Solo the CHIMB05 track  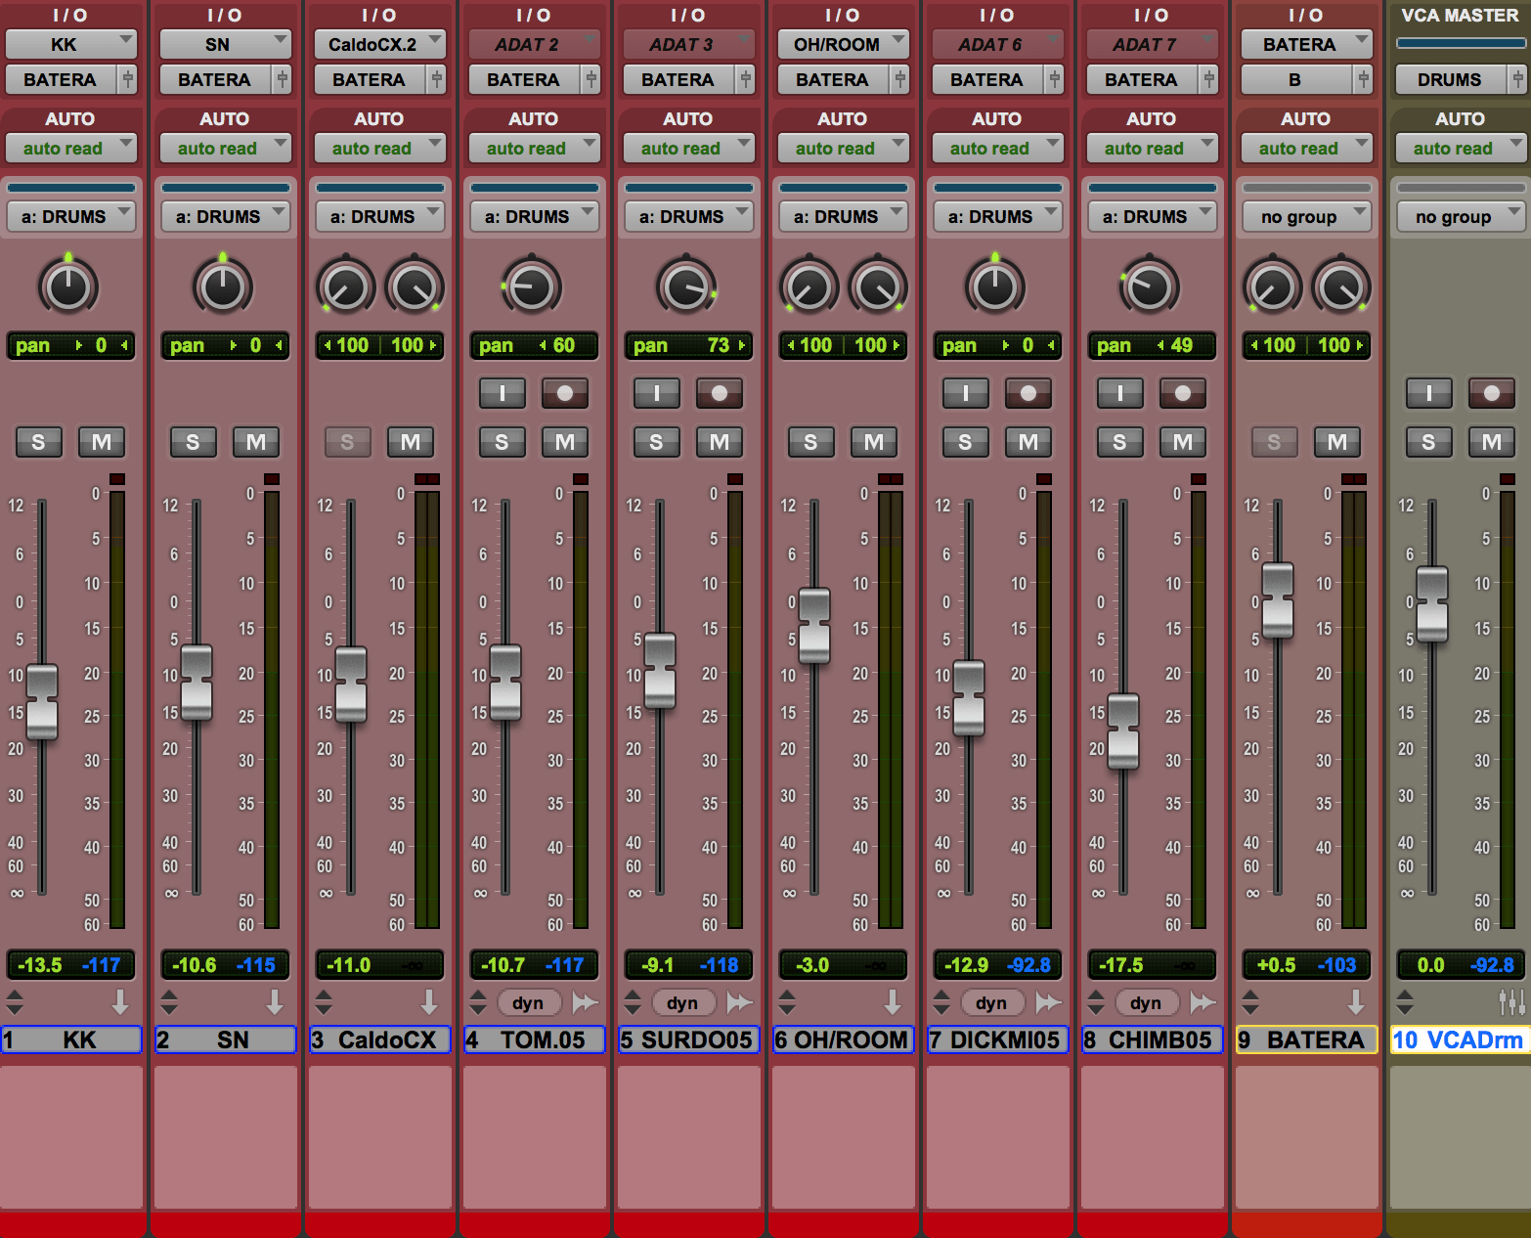coord(1119,442)
